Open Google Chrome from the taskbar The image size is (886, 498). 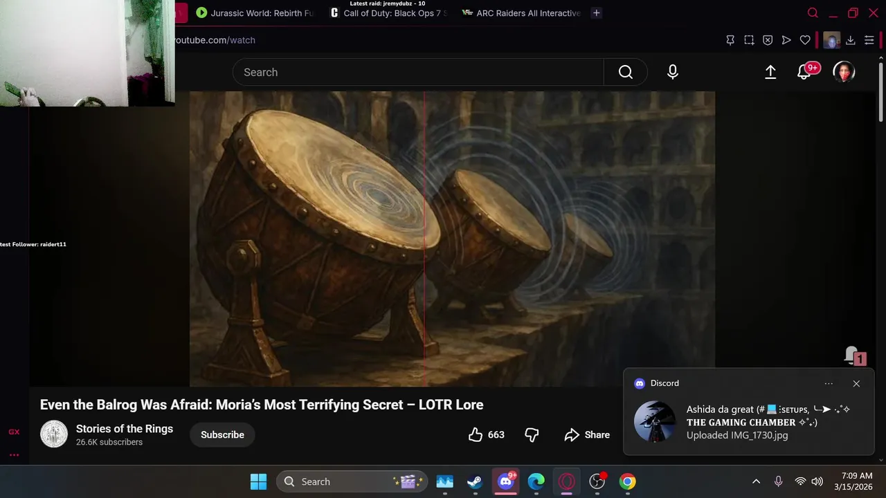pyautogui.click(x=627, y=481)
